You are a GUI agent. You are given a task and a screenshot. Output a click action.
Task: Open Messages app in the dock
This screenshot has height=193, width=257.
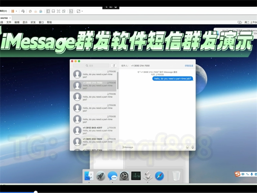click(x=113, y=175)
